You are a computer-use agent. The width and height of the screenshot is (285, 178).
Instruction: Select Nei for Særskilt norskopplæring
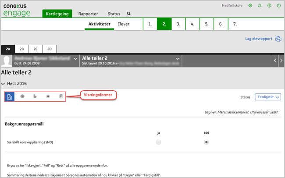(206, 142)
